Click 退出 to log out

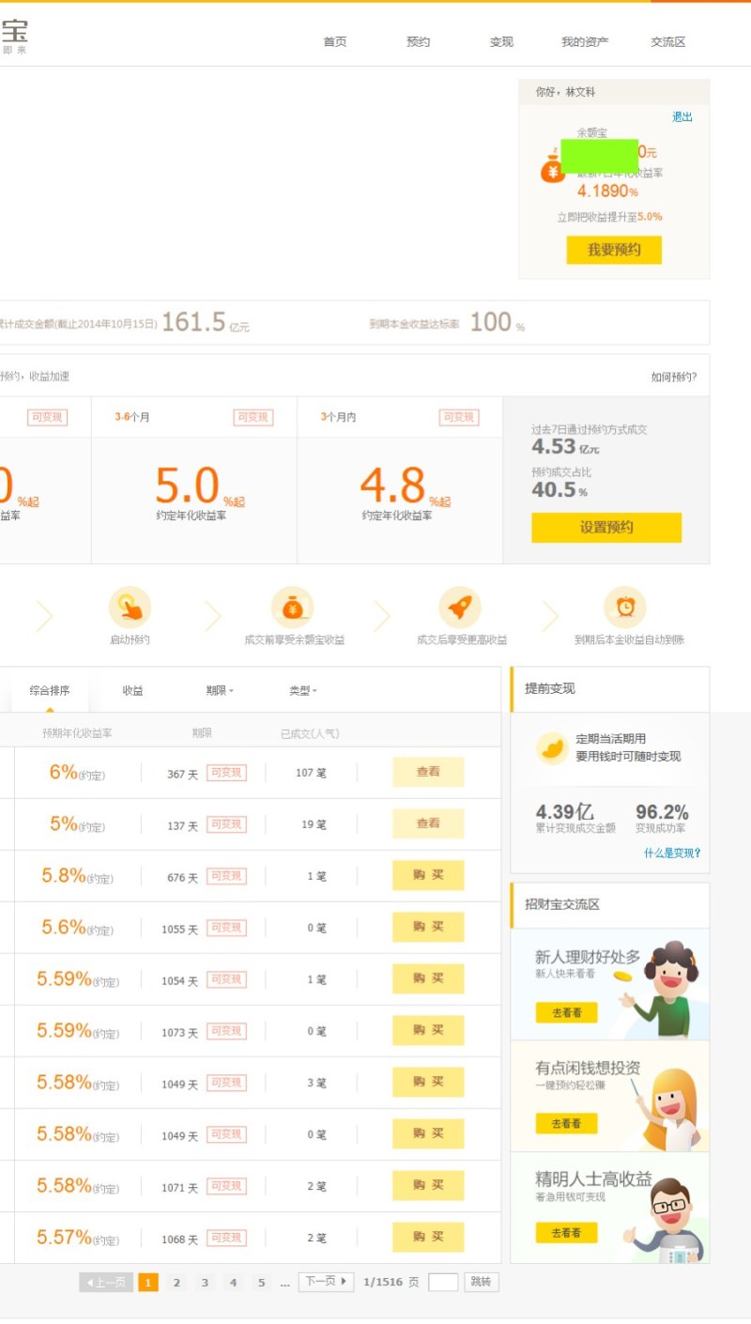pyautogui.click(x=682, y=117)
